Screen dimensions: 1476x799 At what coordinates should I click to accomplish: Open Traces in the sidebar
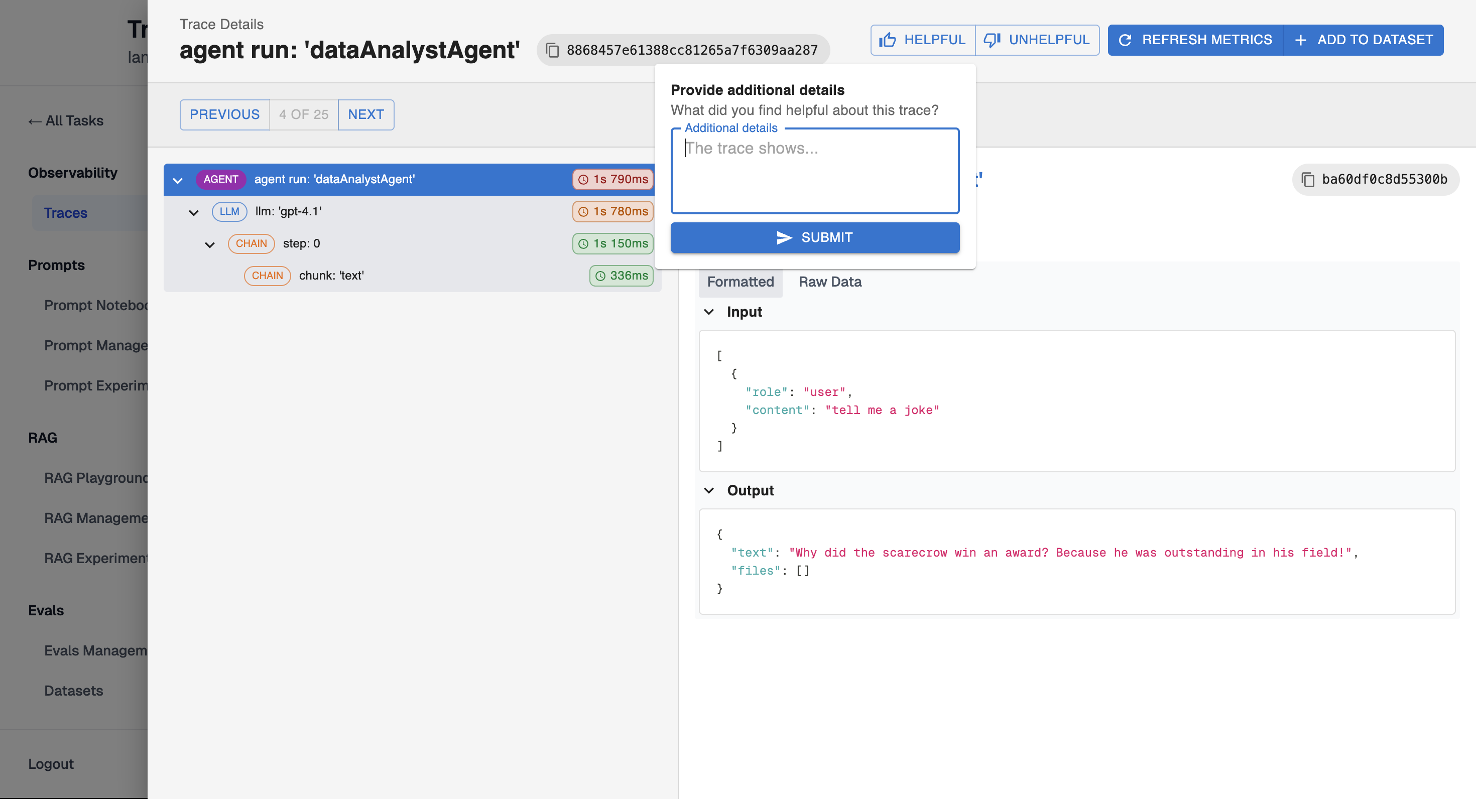pyautogui.click(x=65, y=213)
